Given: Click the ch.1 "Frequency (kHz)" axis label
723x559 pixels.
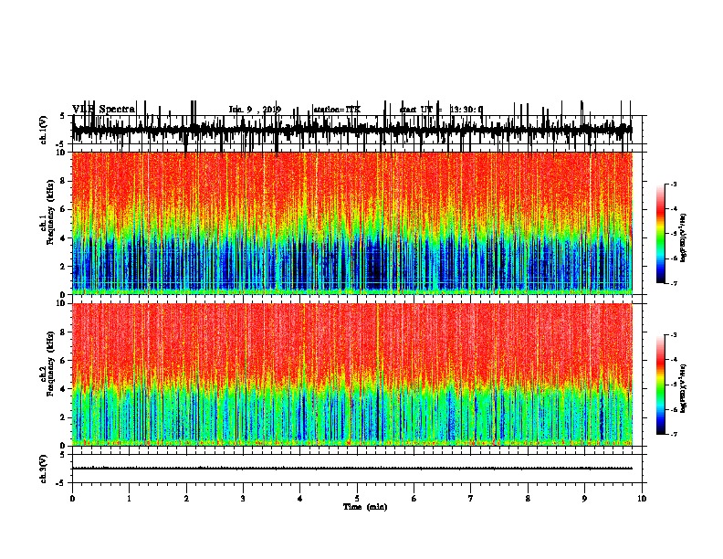Looking at the screenshot, I should (x=51, y=212).
